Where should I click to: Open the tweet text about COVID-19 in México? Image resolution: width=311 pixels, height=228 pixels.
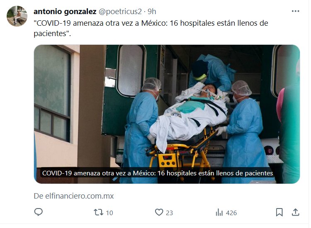coord(151,28)
